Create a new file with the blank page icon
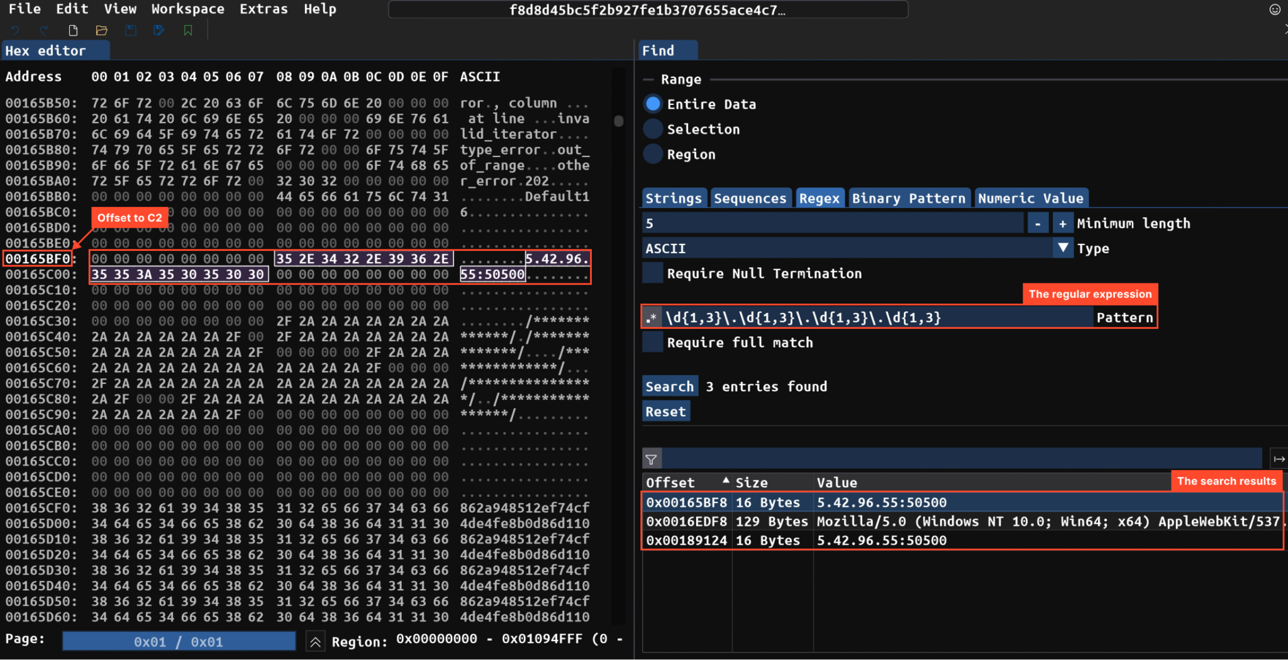The image size is (1288, 660). pos(73,30)
